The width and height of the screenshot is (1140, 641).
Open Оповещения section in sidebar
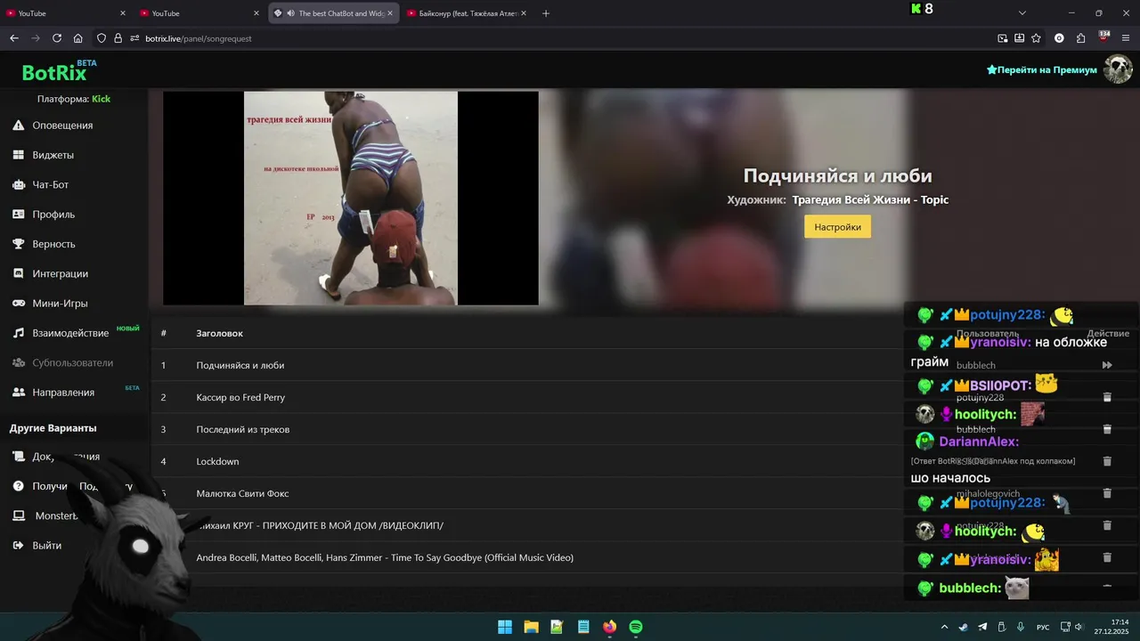tap(62, 126)
